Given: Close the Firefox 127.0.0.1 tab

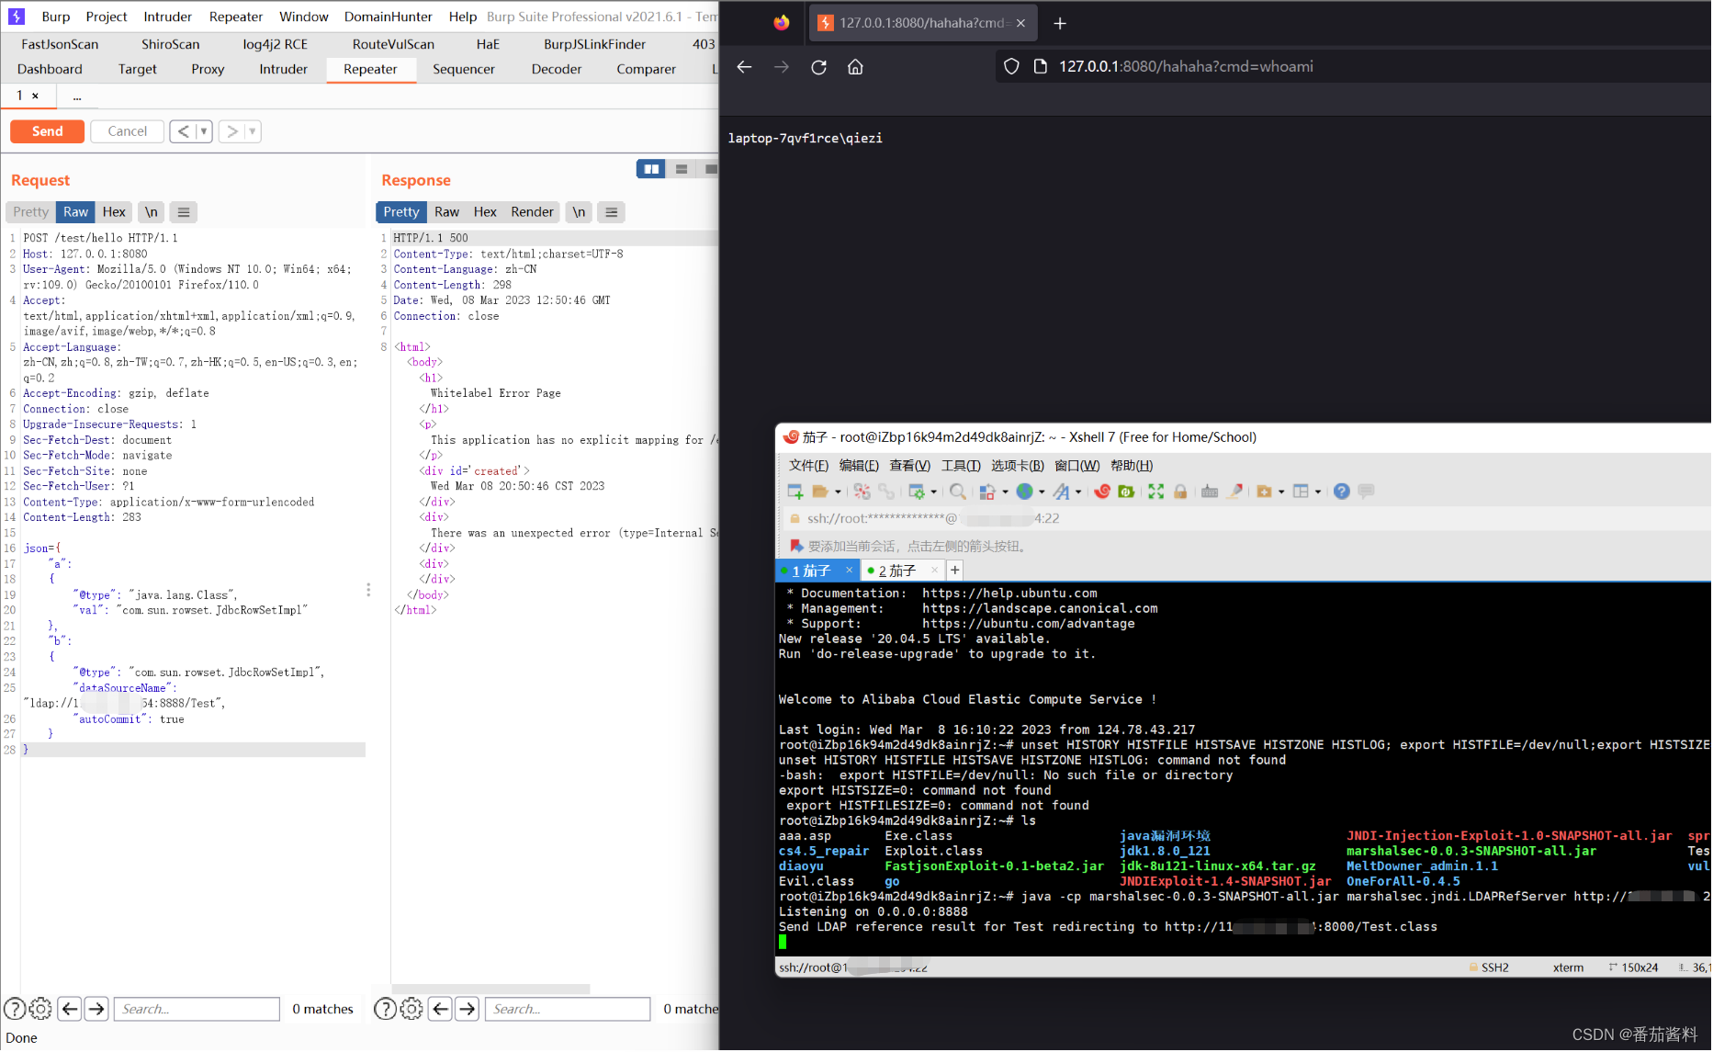Looking at the screenshot, I should point(1020,23).
